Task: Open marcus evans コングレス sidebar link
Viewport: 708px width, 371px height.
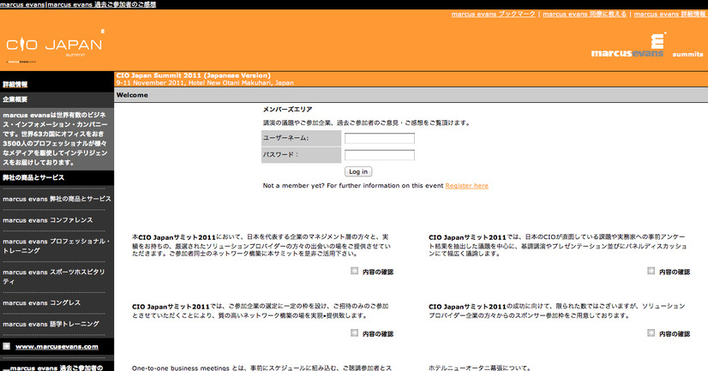Action: coord(41,302)
